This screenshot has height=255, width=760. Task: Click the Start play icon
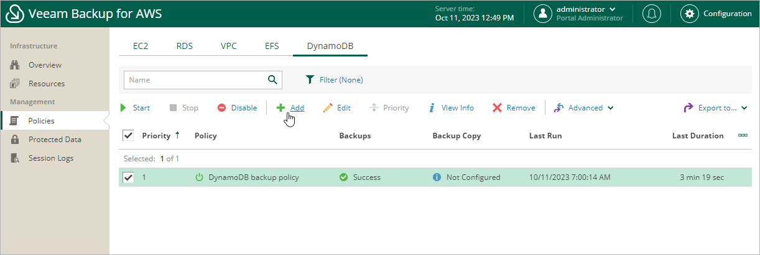click(123, 108)
